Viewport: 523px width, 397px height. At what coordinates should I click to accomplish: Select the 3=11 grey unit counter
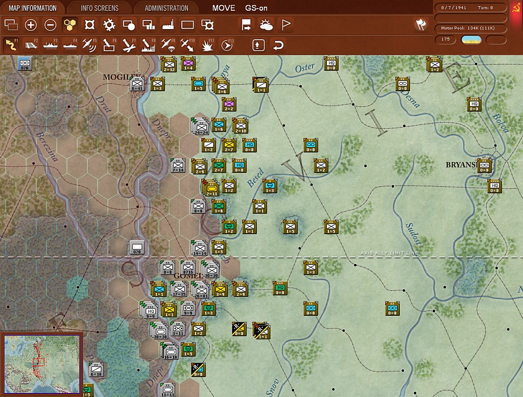click(178, 329)
